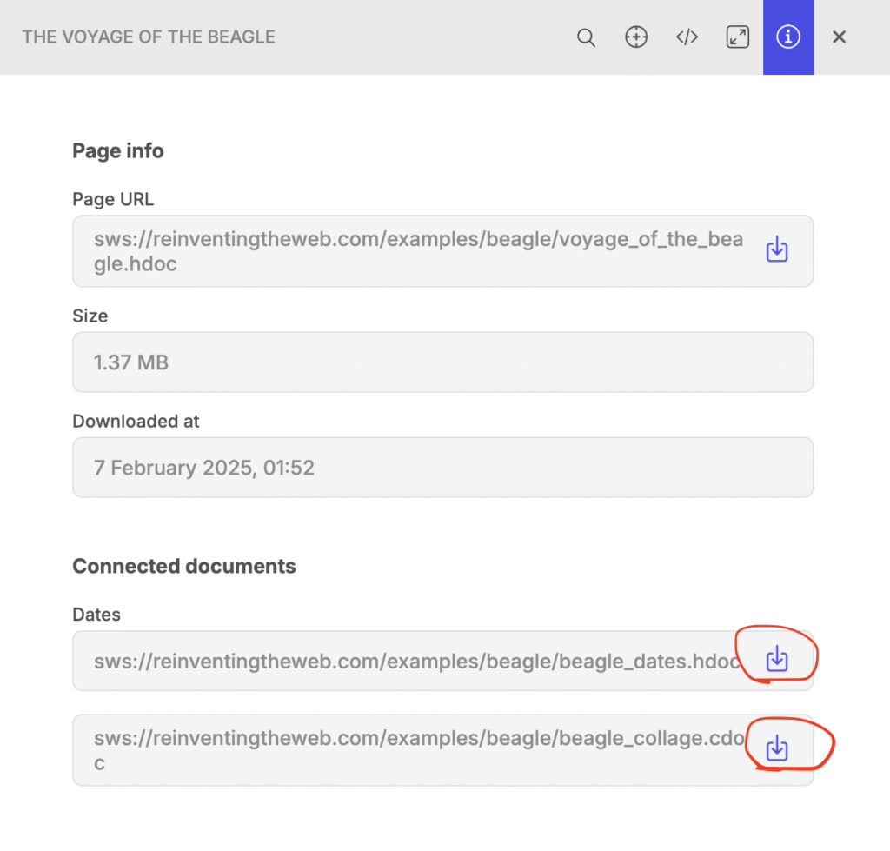Download the voyage_of_the_beagle.hdoc page file
Image resolution: width=890 pixels, height=851 pixels.
point(776,250)
